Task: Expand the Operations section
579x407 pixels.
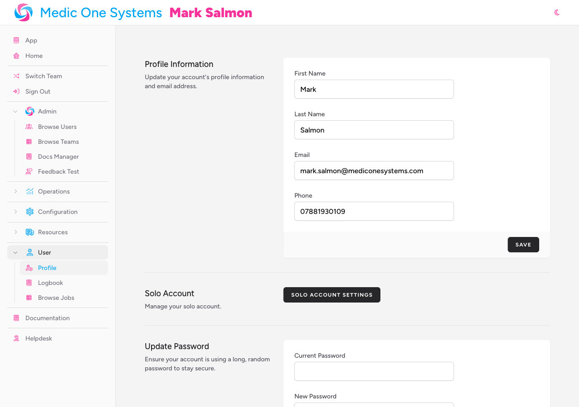Action: [x=16, y=191]
